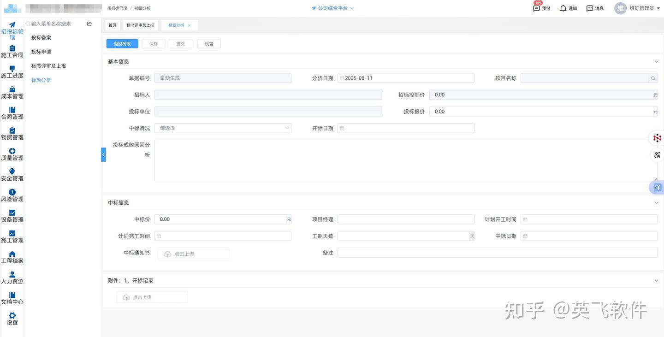Open the 设备管理 module
664x337 pixels.
click(12, 216)
